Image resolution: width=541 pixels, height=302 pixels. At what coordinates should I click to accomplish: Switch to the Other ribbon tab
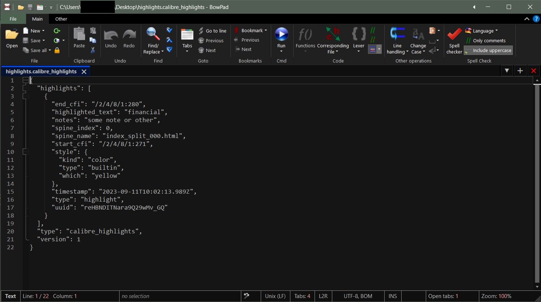(x=61, y=19)
